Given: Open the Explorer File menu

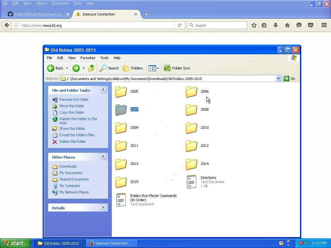Looking at the screenshot, I should (x=49, y=58).
